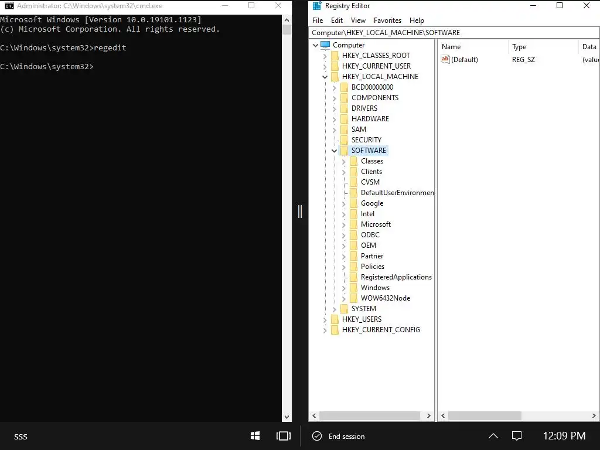Open the File menu in Registry Editor

(317, 21)
